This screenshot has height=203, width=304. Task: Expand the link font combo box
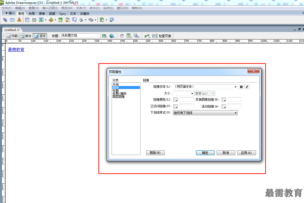(235, 87)
